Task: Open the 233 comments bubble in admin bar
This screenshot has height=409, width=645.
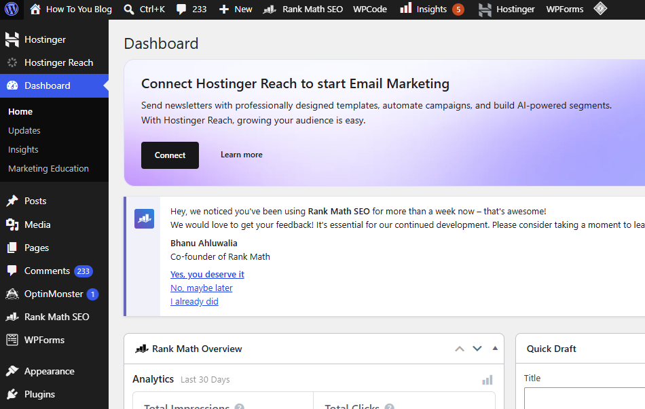Action: click(191, 9)
